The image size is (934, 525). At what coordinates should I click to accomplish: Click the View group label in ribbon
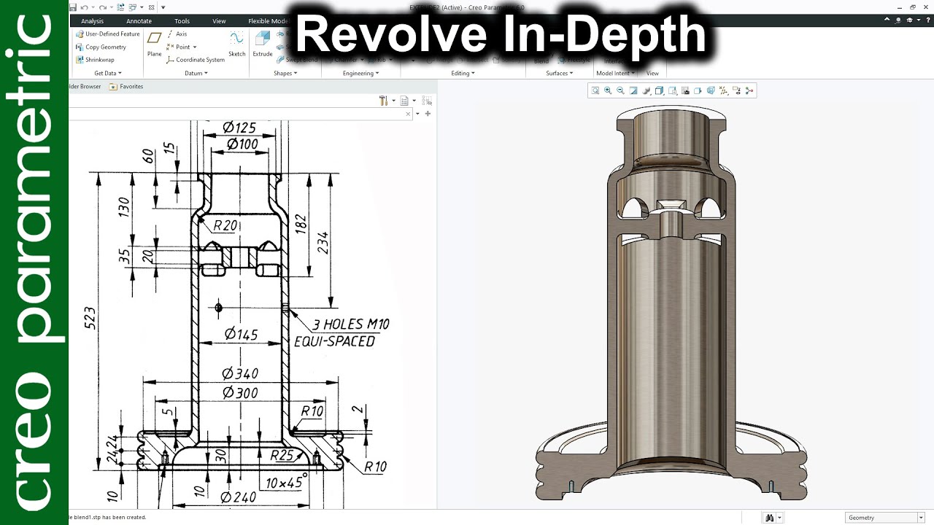point(652,73)
